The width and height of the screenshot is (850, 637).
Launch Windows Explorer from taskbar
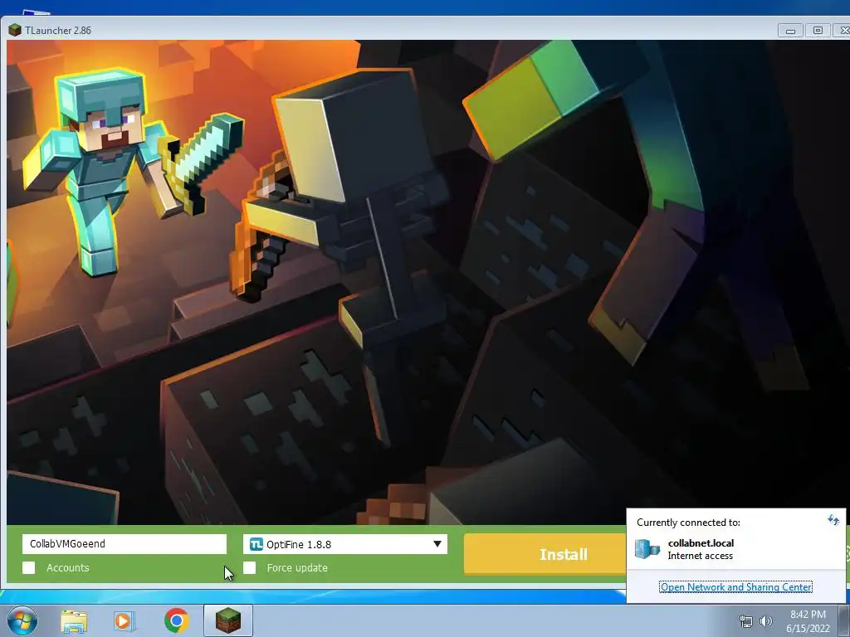[x=74, y=620]
